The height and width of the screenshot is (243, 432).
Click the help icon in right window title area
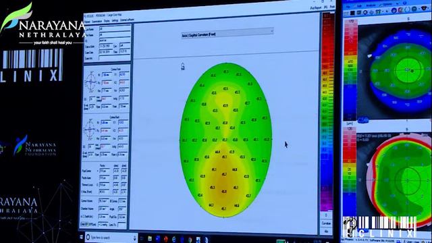click(404, 3)
